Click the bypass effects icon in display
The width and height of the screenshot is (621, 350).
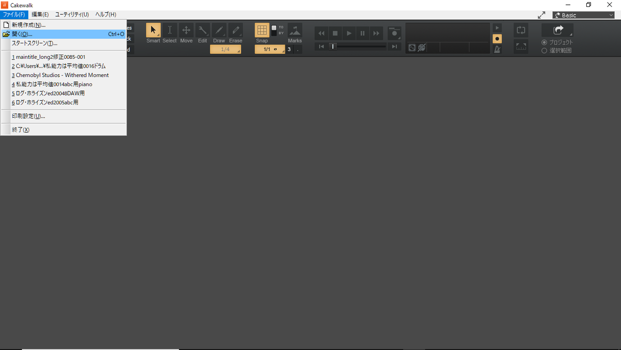point(421,47)
